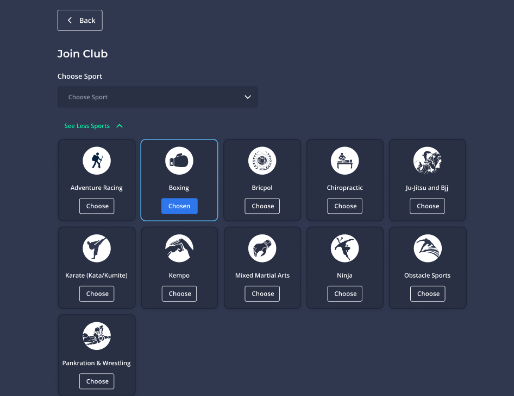Screen dimensions: 514x396
Task: Click the Chiropractic massage table icon
Action: pos(345,161)
